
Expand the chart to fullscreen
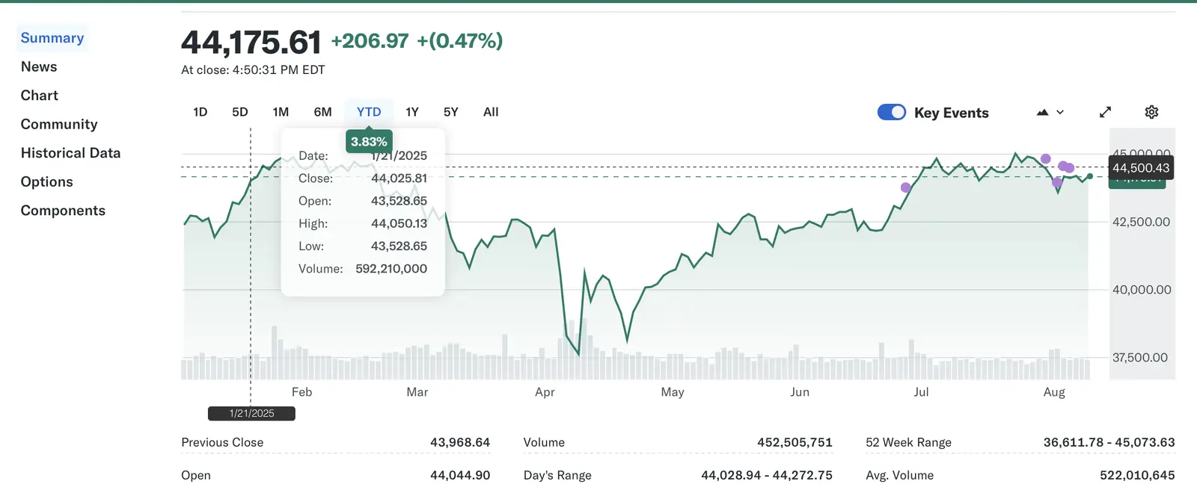(x=1105, y=112)
